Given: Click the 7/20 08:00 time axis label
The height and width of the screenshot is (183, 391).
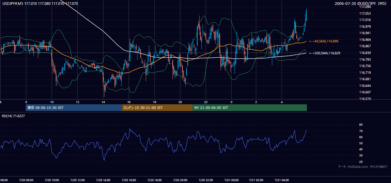Looking at the screenshot, I should click(x=26, y=180).
